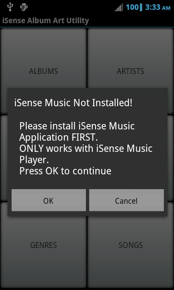Open the SONGS tile
The height and width of the screenshot is (290, 174).
130,245
